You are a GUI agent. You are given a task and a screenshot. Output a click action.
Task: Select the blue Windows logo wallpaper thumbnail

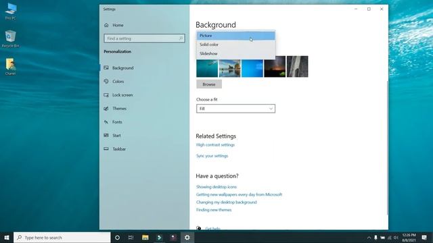pos(252,68)
